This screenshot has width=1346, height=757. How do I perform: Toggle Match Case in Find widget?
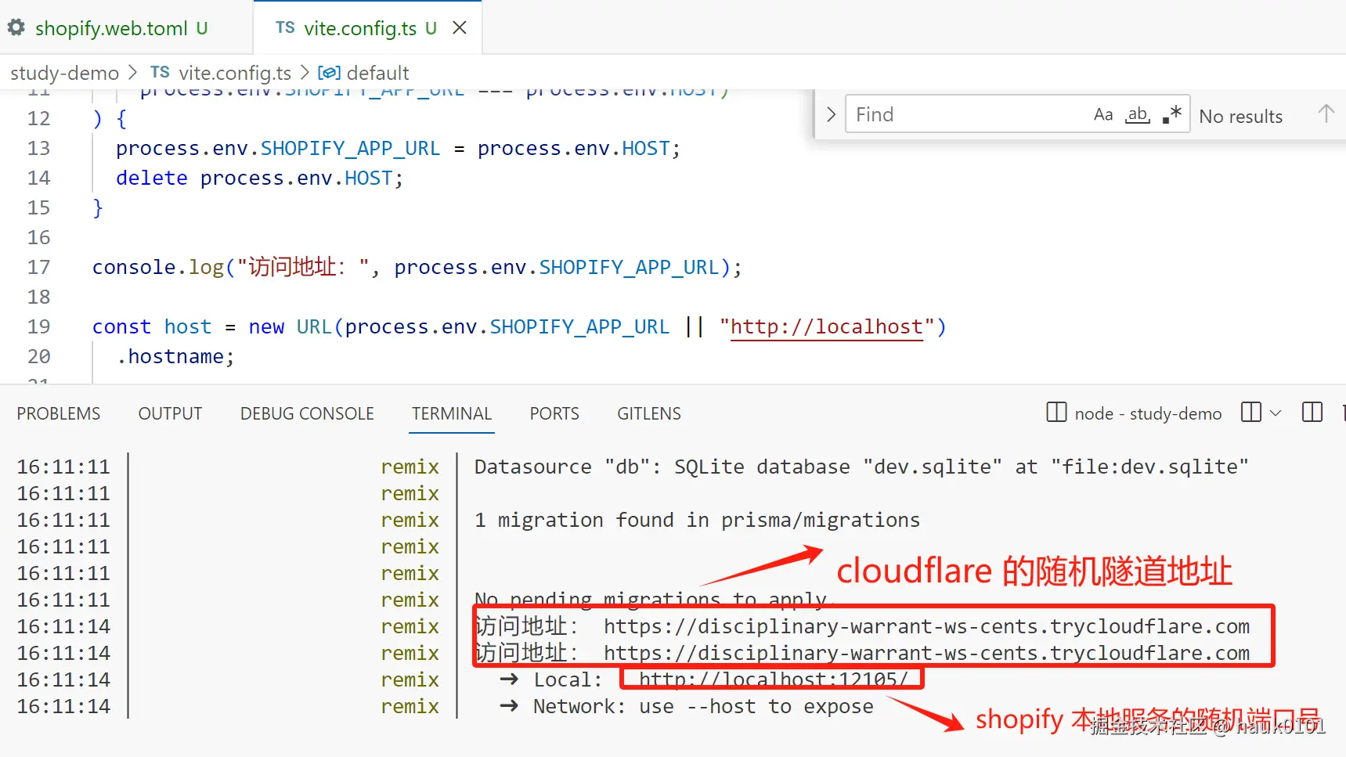pos(1103,114)
